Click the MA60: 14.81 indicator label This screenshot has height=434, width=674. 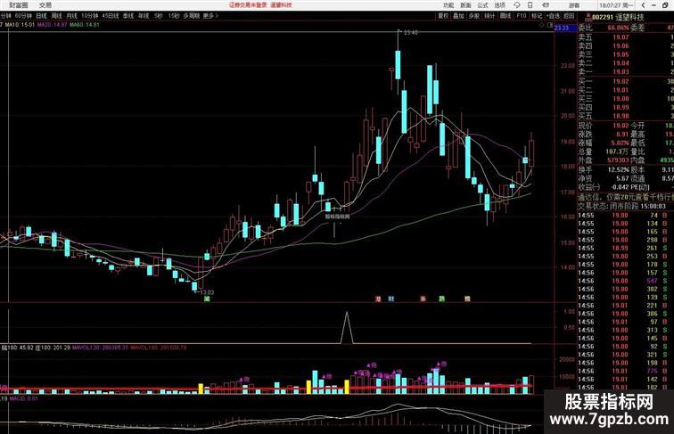(x=84, y=25)
